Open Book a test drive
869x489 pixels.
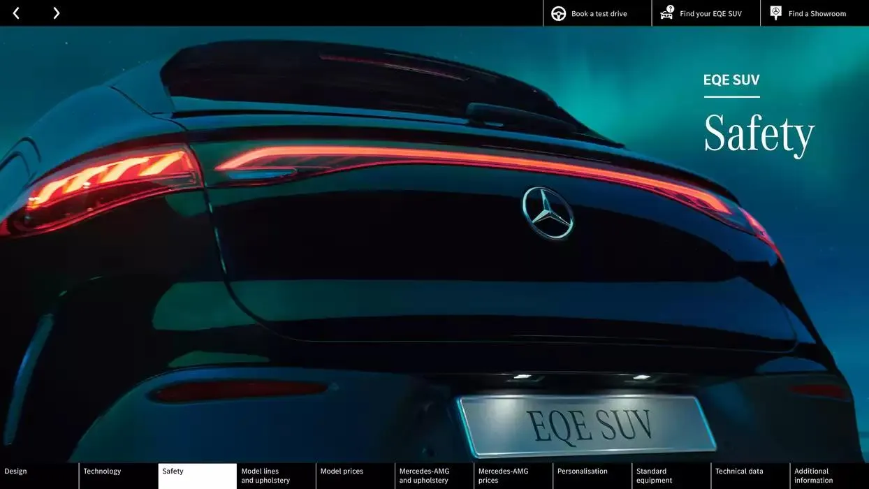599,13
